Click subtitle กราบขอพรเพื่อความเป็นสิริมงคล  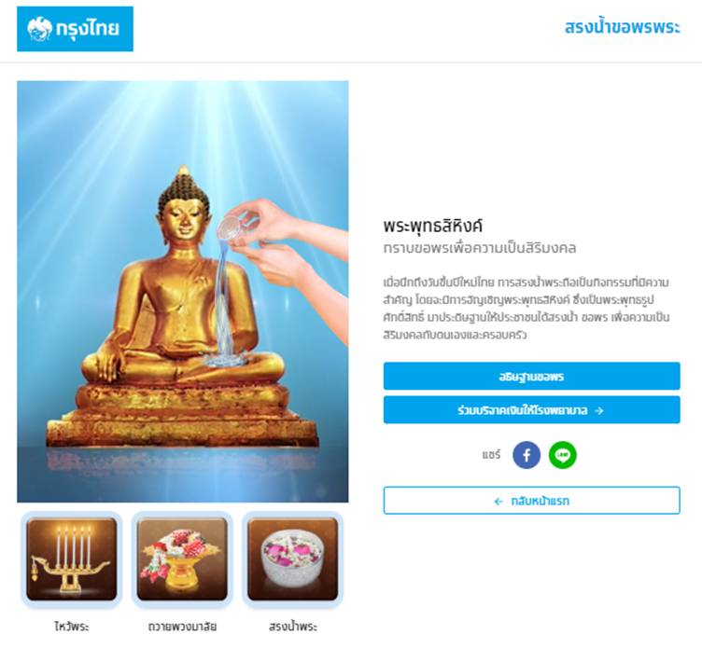[480, 248]
